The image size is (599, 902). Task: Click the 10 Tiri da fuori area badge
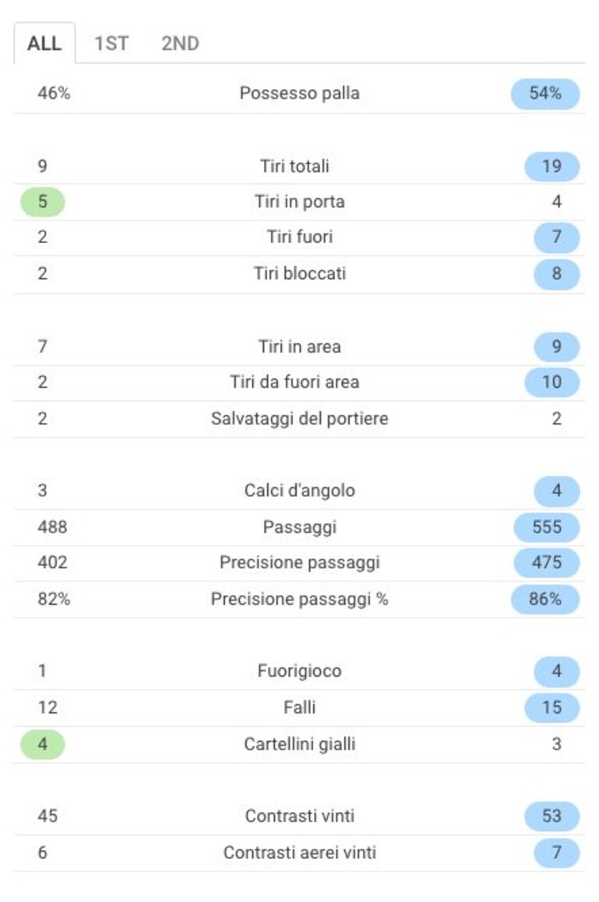coord(552,382)
